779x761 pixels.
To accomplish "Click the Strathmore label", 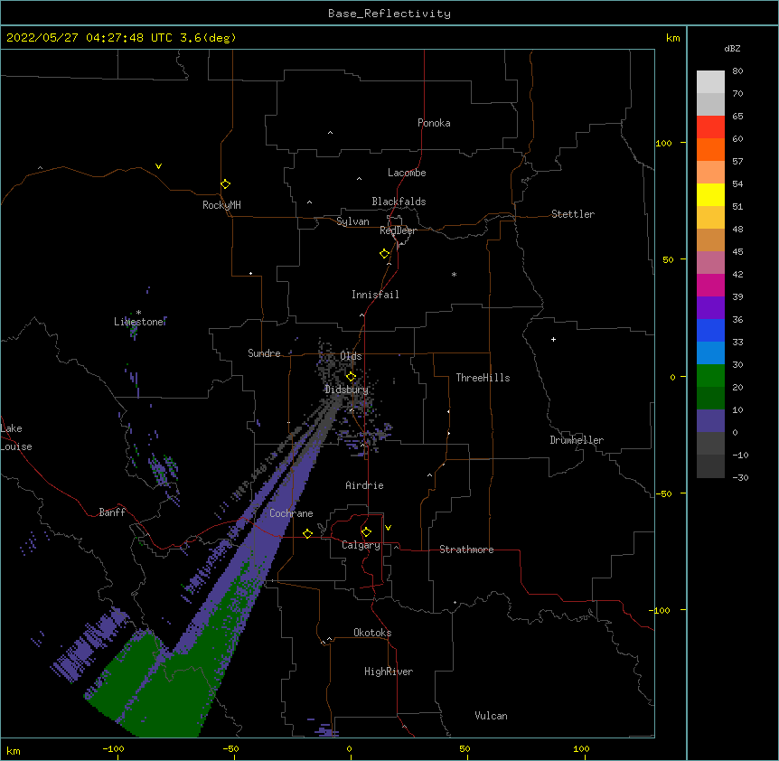I will click(x=466, y=550).
